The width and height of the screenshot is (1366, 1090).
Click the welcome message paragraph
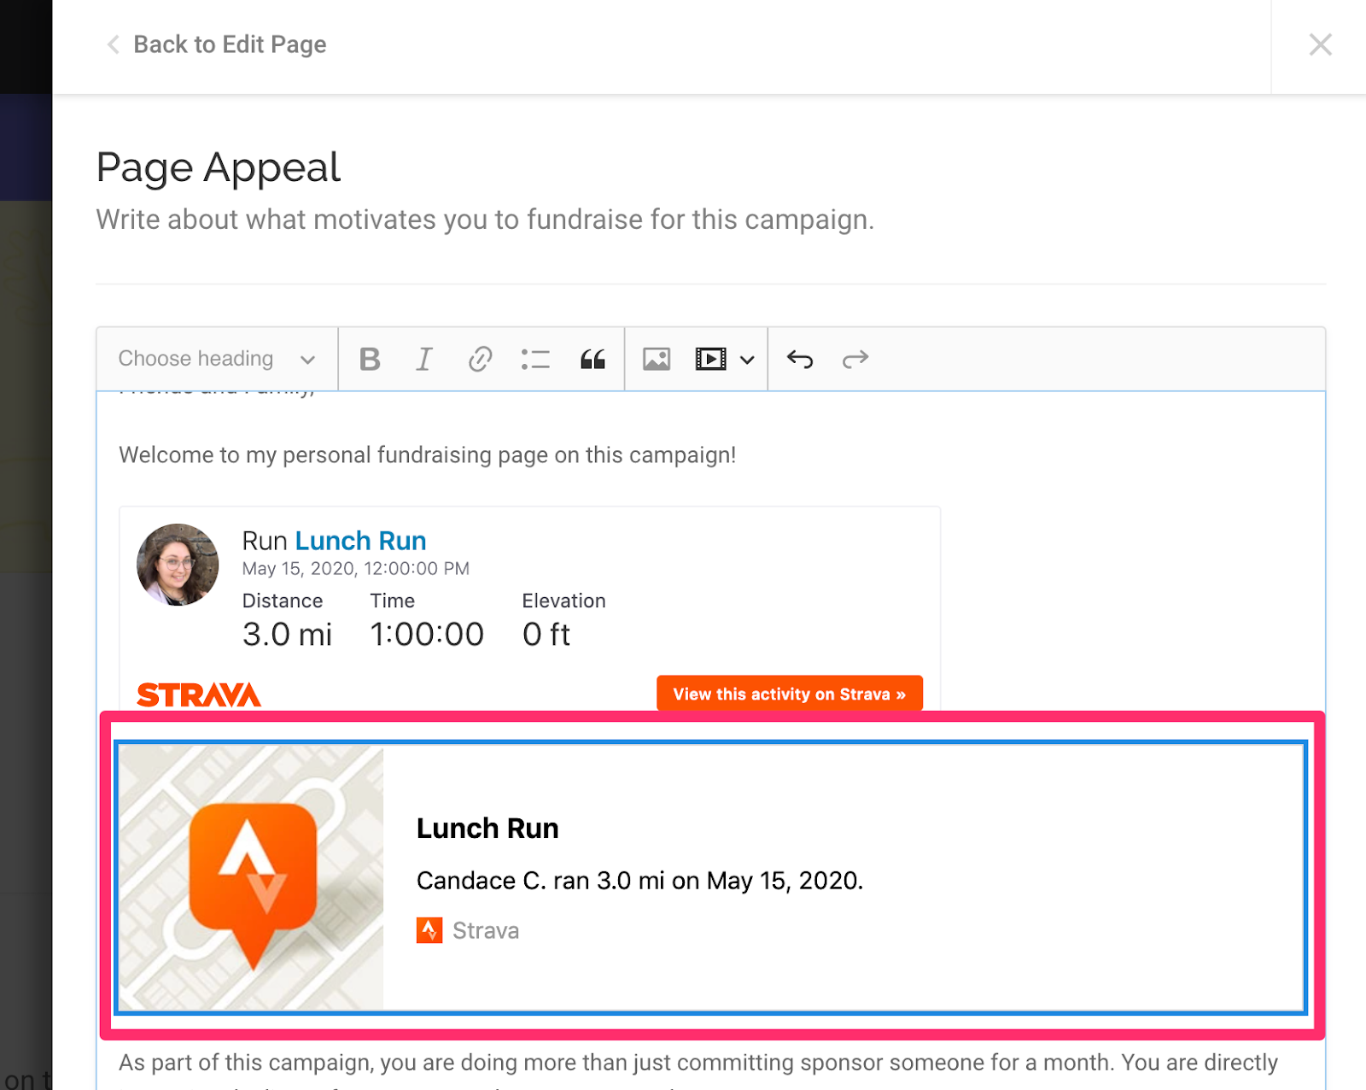(427, 454)
